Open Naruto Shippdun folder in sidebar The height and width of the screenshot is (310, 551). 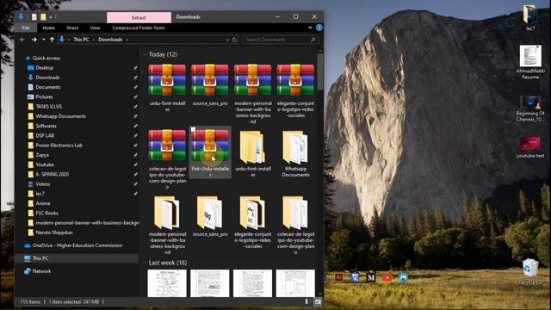[x=53, y=232]
